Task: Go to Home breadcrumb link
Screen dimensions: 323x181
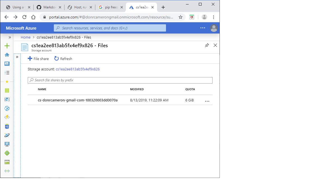Action: click(x=26, y=37)
